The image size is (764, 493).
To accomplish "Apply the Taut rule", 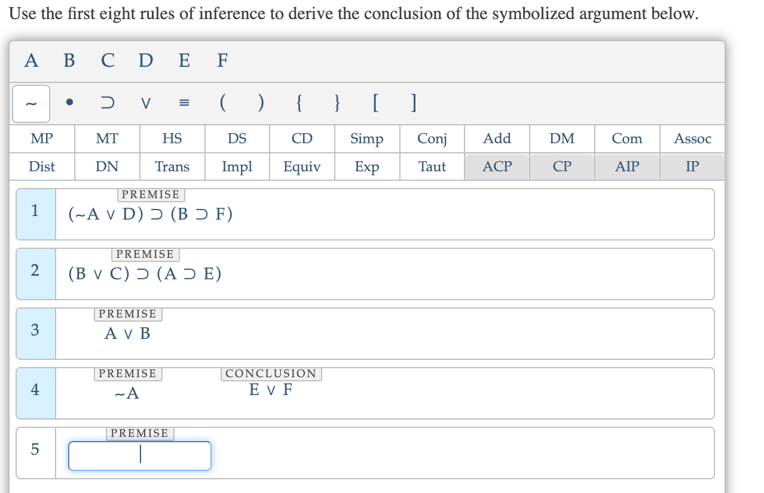I will [x=432, y=167].
